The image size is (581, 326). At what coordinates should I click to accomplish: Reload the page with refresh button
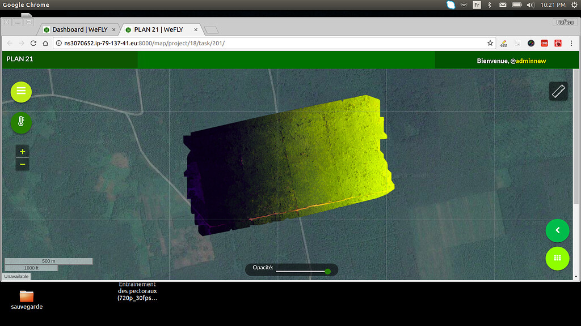pyautogui.click(x=33, y=43)
